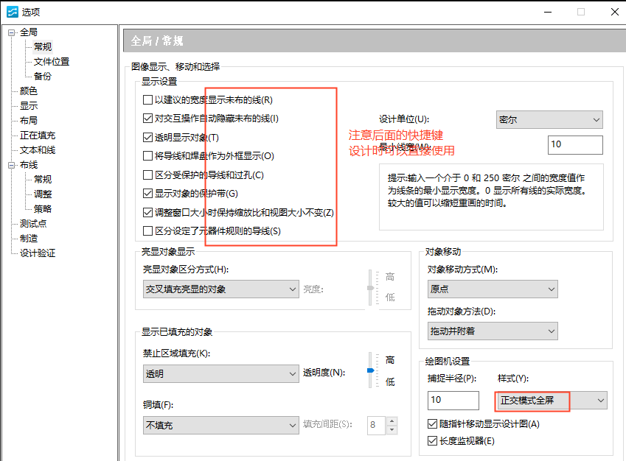Collapse the 布线 tree node

[x=11, y=164]
